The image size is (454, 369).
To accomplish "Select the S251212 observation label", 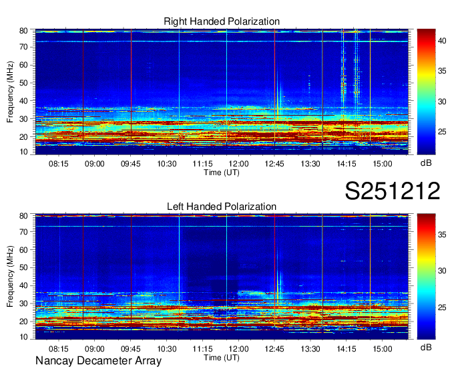I will coord(392,191).
